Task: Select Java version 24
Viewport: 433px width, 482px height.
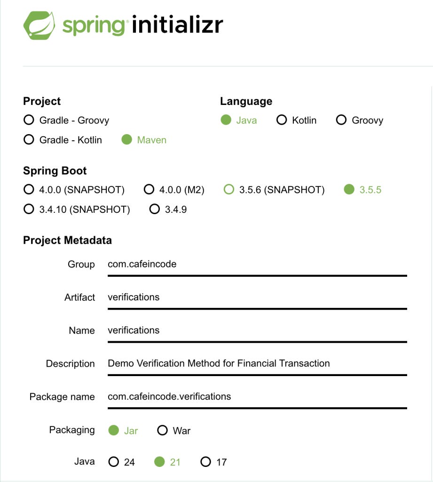Action: point(122,462)
